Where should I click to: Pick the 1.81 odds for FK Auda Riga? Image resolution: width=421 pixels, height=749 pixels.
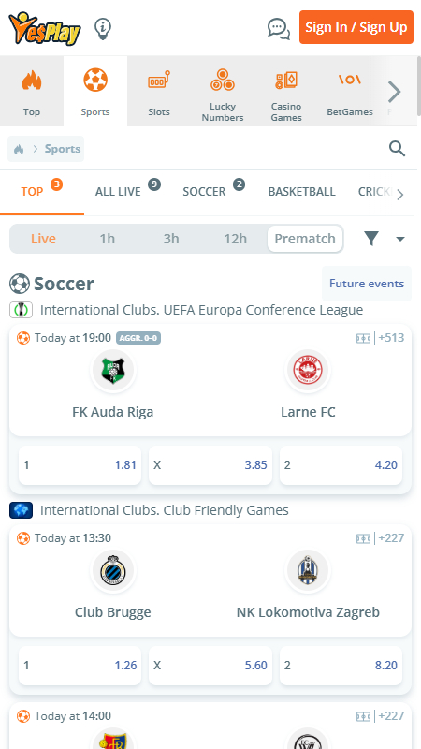[x=80, y=464]
